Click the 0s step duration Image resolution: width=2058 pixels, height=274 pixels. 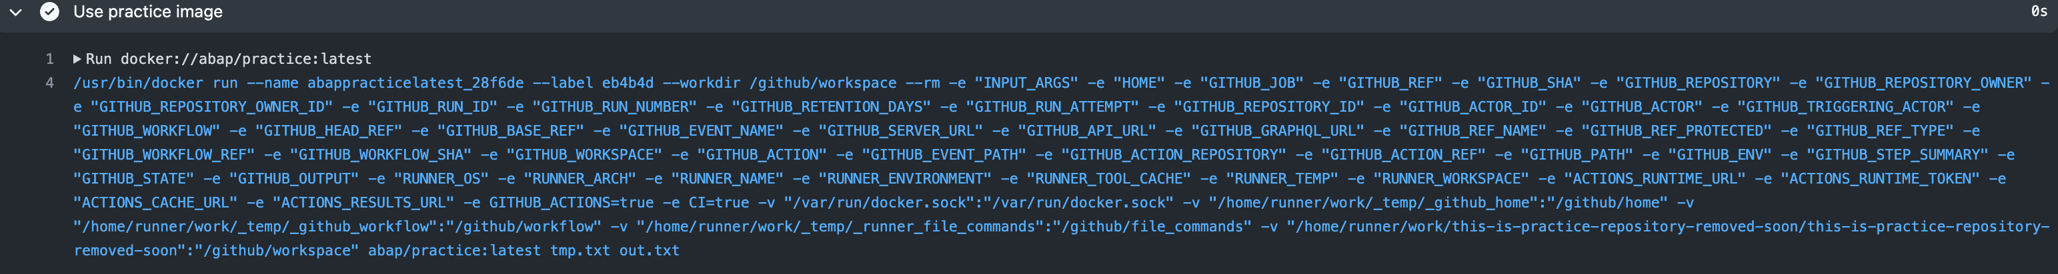pos(2039,12)
